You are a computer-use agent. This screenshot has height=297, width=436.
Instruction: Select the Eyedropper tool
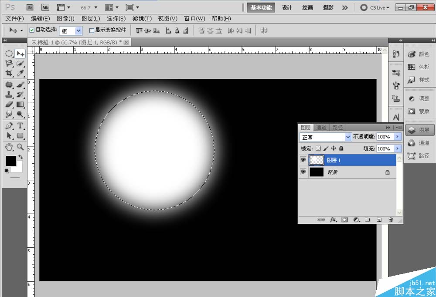coord(20,73)
